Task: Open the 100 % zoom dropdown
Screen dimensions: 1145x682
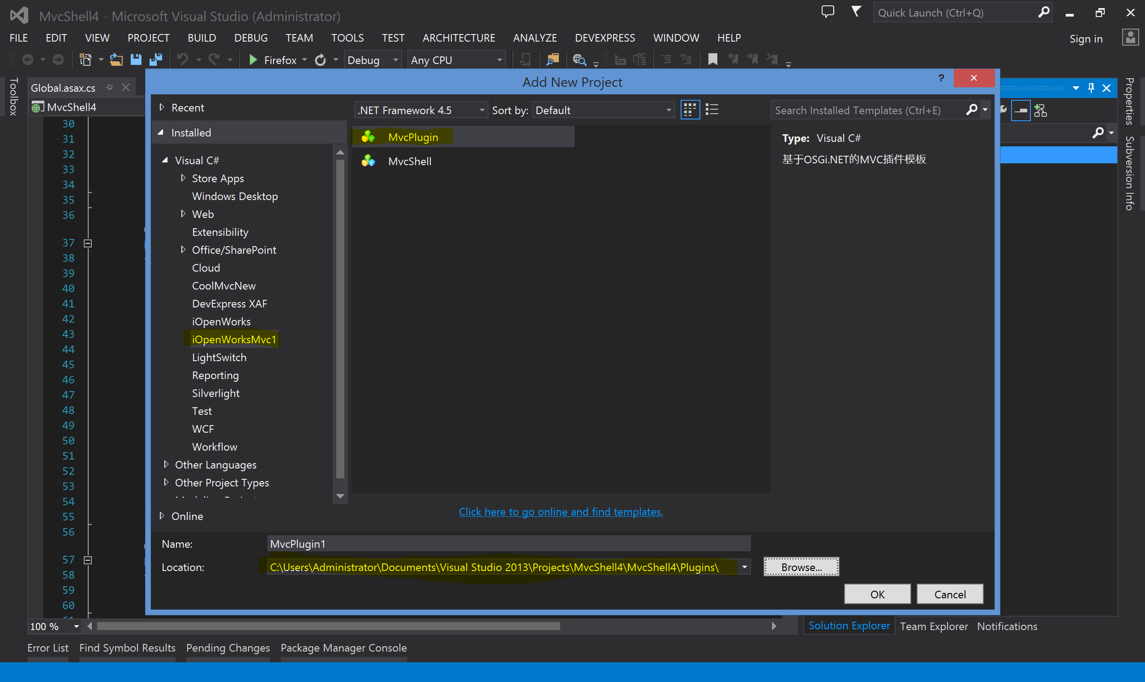Action: click(x=76, y=627)
